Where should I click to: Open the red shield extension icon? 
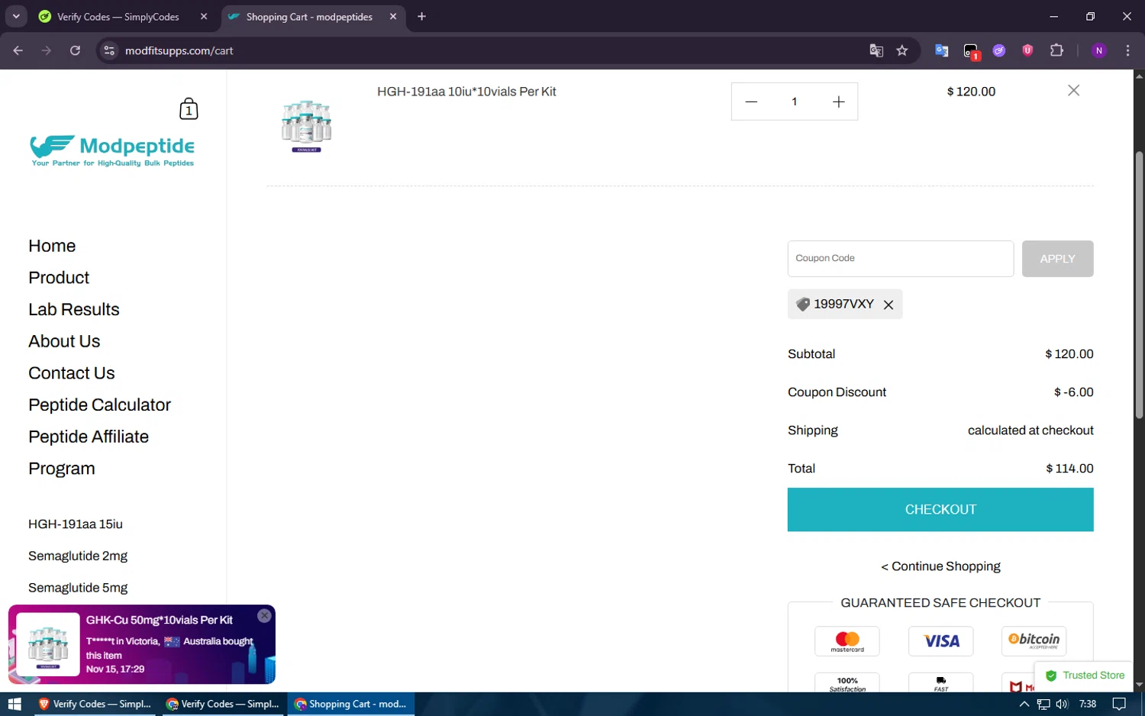(1027, 50)
